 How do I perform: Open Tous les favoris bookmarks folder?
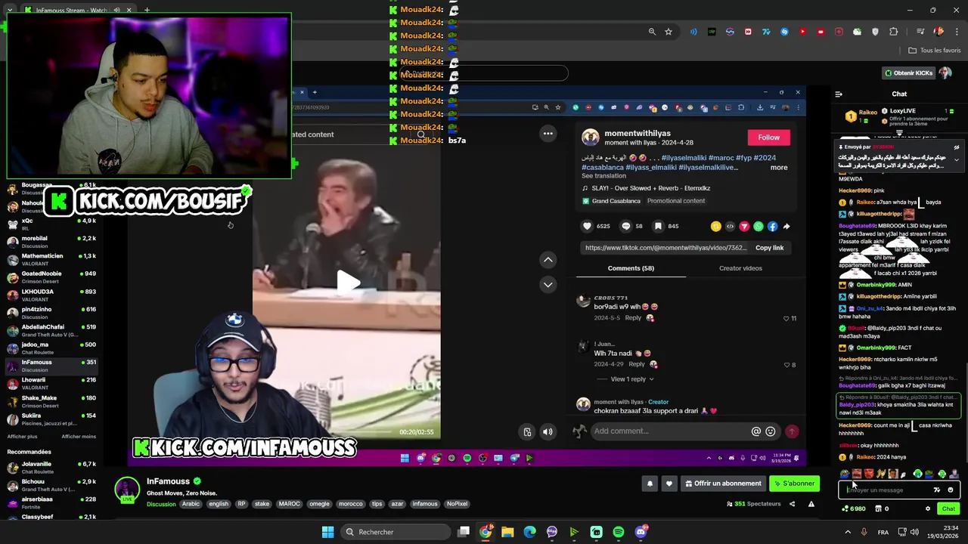(935, 51)
